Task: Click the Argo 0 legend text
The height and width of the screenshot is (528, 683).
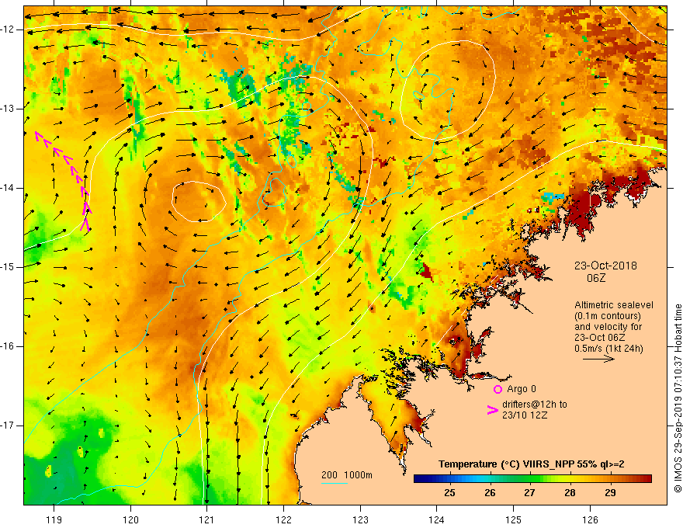Action: pos(522,389)
